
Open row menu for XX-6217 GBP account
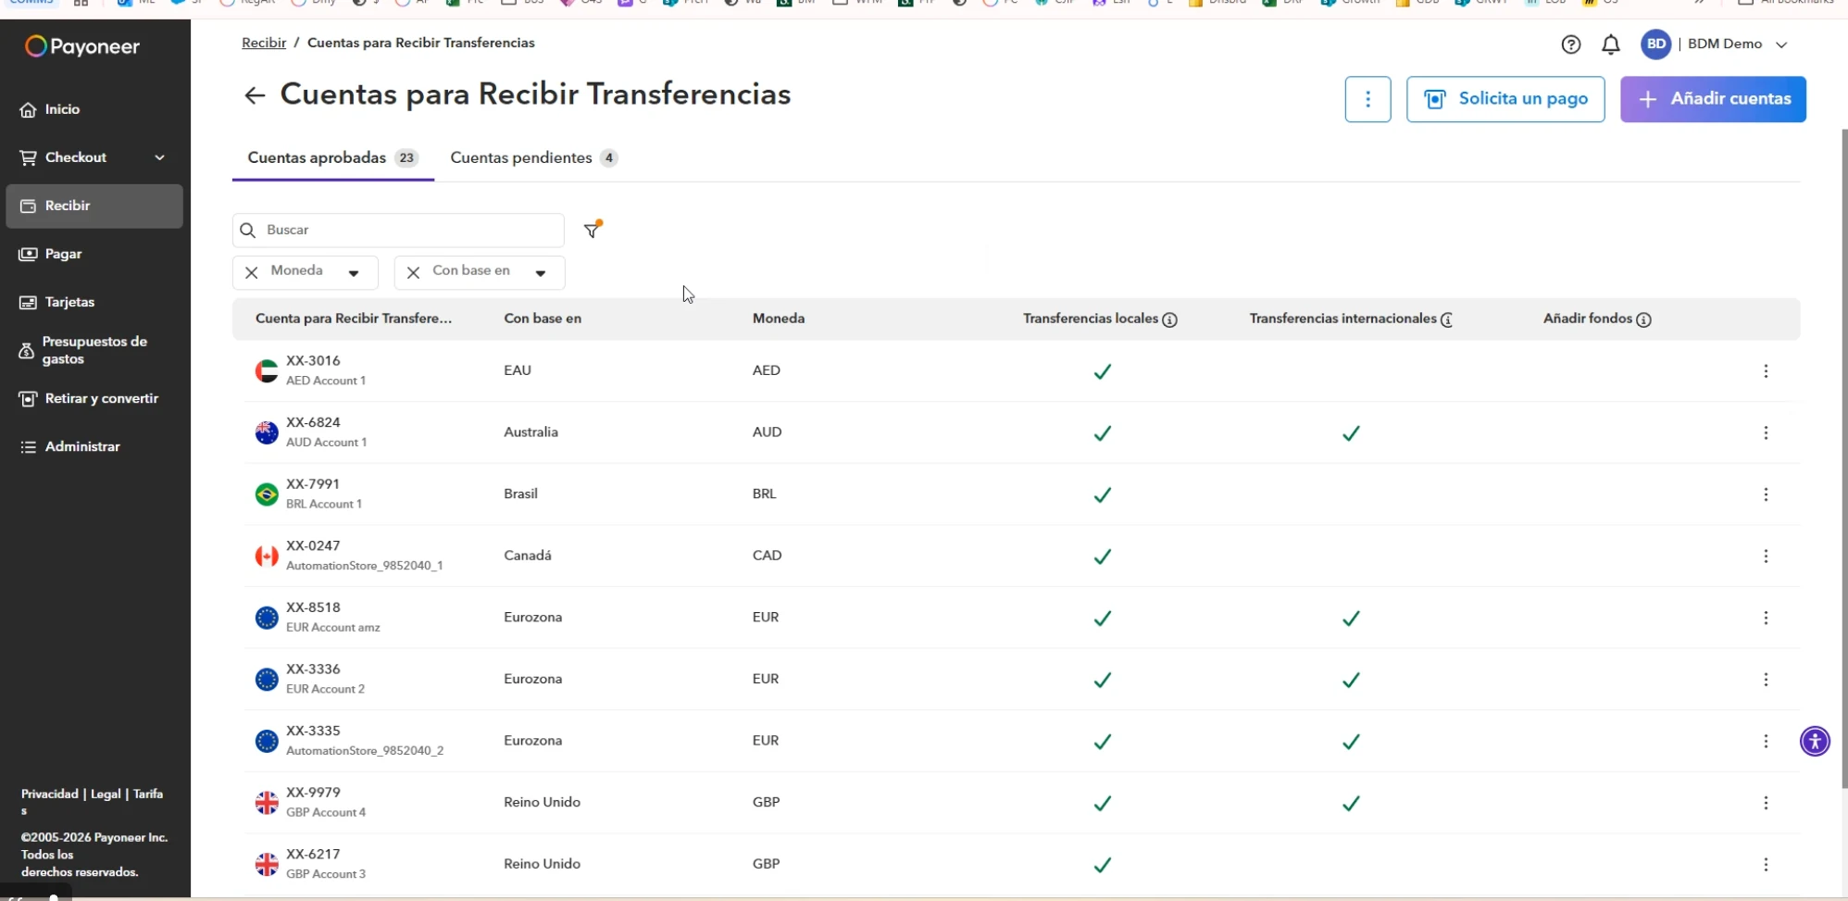tap(1766, 864)
